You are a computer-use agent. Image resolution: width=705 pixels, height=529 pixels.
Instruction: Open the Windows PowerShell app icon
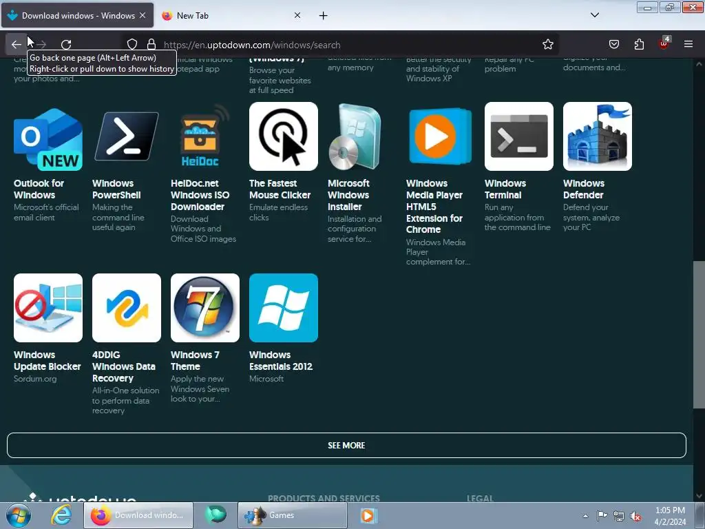point(127,136)
